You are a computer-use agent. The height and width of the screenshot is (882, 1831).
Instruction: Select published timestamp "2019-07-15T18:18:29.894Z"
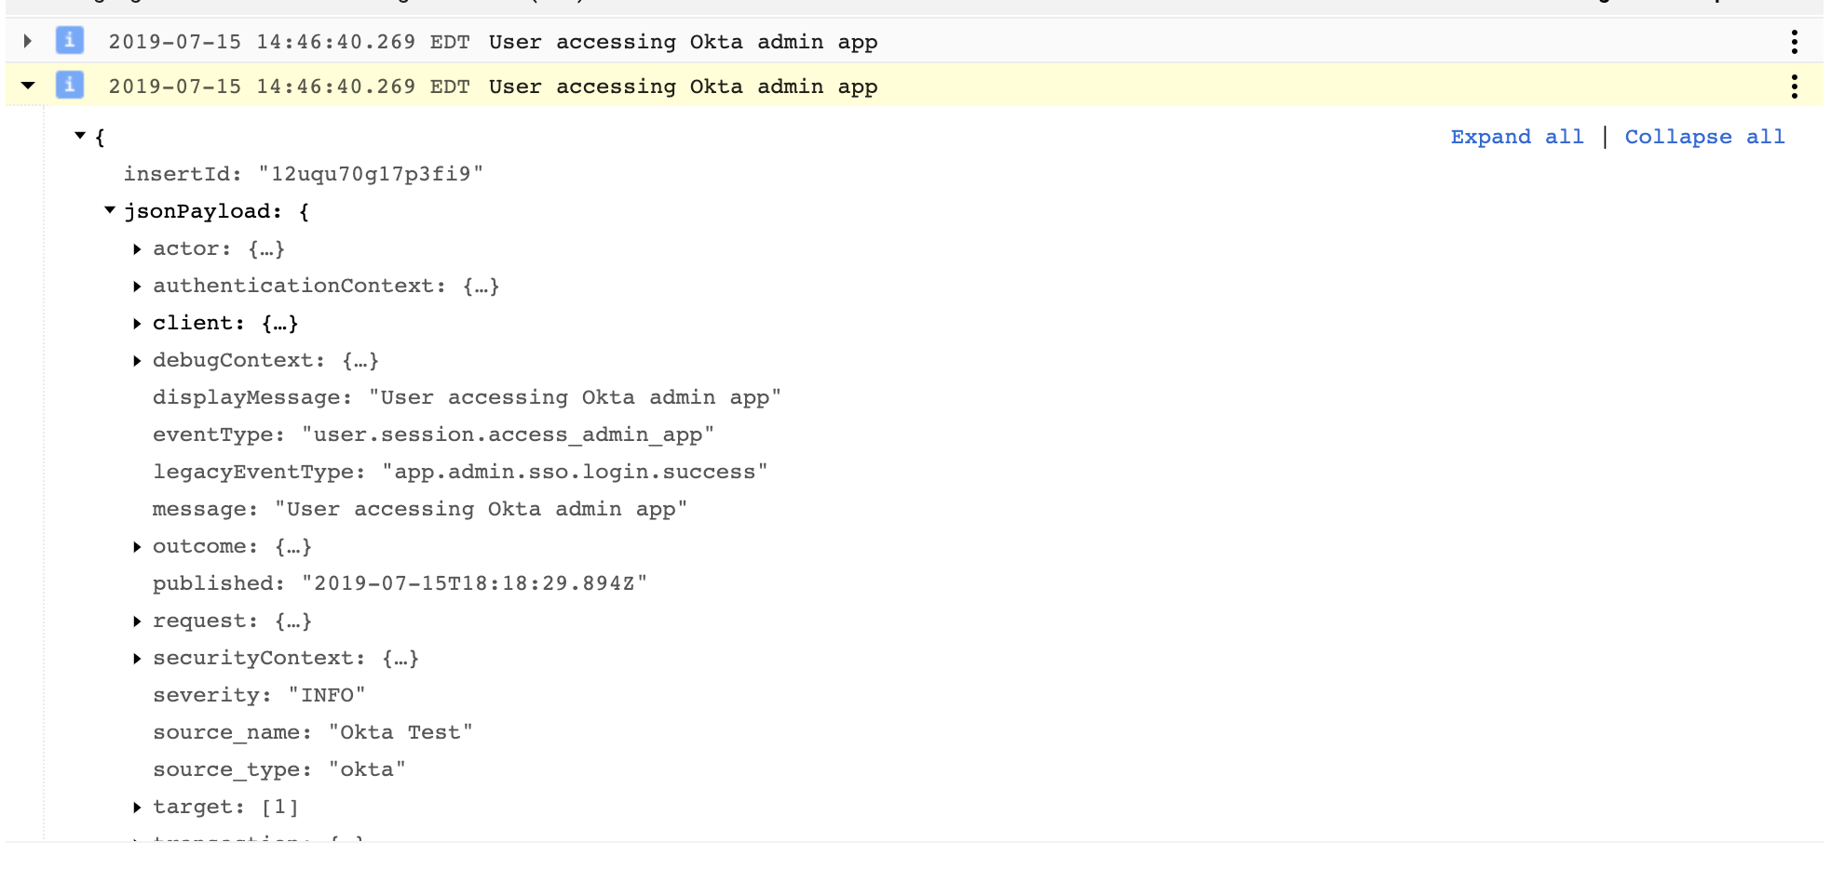pyautogui.click(x=474, y=583)
